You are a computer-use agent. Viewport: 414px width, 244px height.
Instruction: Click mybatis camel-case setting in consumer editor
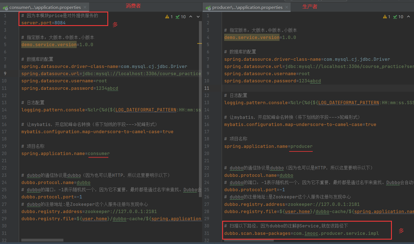click(x=97, y=132)
